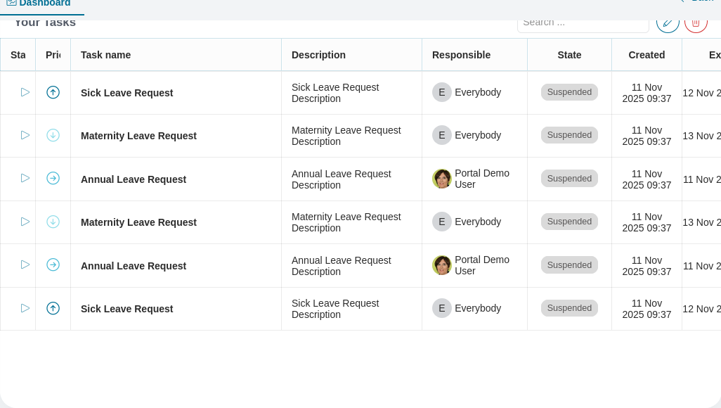Click the low priority icon for Maternity Leave Request

[53, 135]
